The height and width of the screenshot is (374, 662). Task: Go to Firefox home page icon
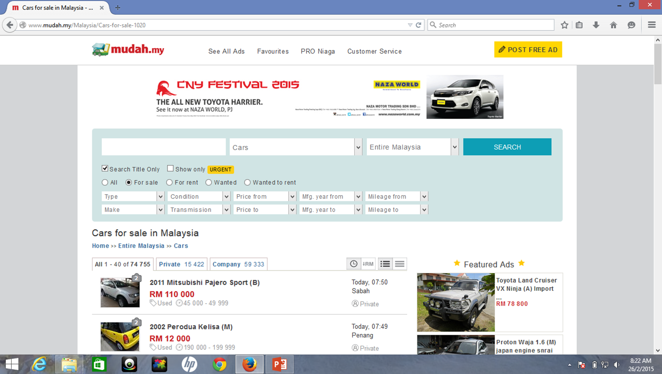coord(613,25)
